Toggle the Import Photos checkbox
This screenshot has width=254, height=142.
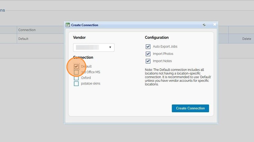pos(148,54)
